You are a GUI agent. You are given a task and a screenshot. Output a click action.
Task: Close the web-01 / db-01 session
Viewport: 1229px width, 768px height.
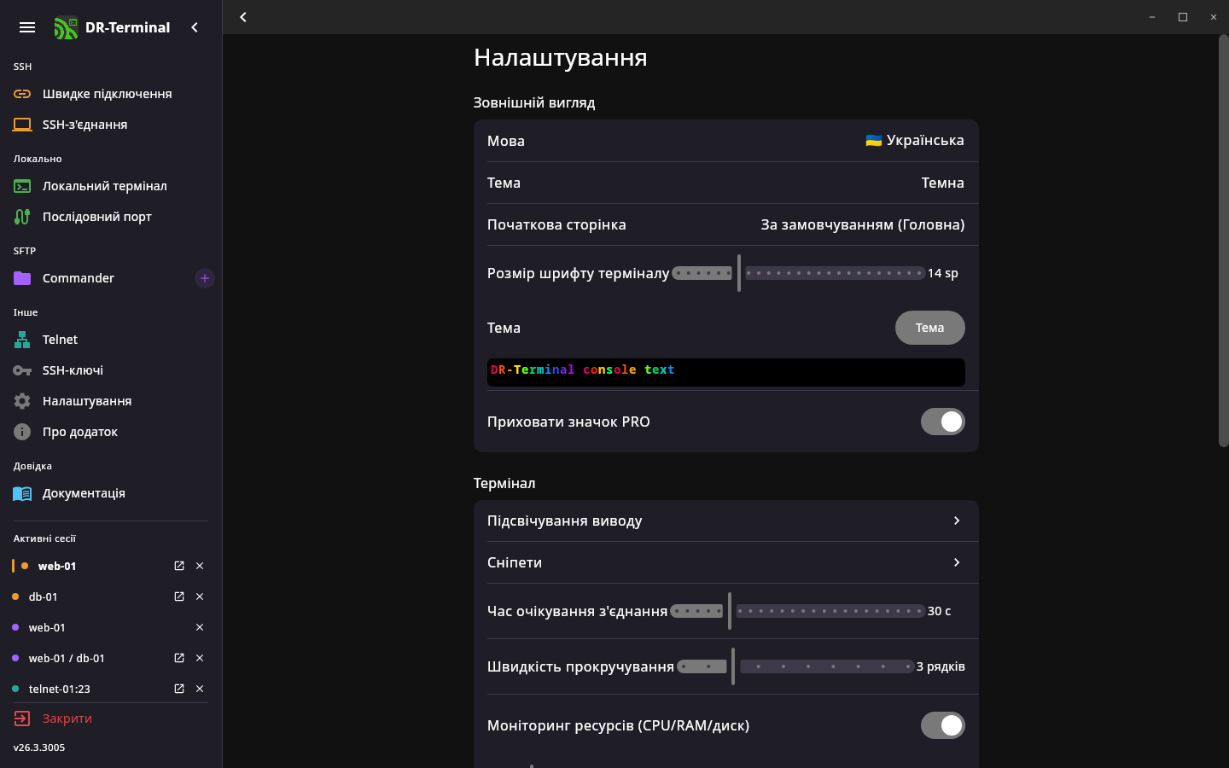coord(200,658)
